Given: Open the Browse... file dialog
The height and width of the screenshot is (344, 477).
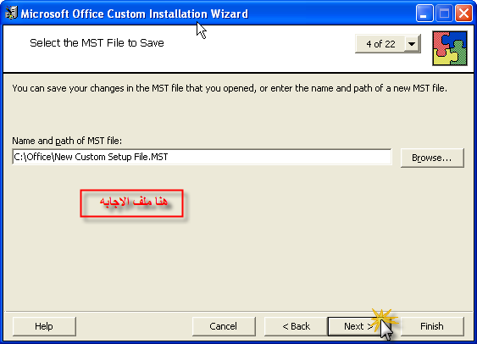Looking at the screenshot, I should click(432, 158).
